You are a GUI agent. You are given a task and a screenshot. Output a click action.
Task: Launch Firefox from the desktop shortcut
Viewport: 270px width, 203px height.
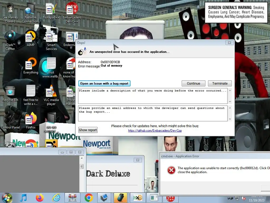[x=31, y=121]
